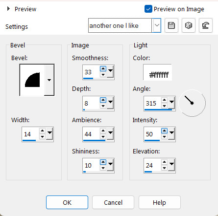
Task: Expand the Preview disclosure triangle
Action: point(8,9)
